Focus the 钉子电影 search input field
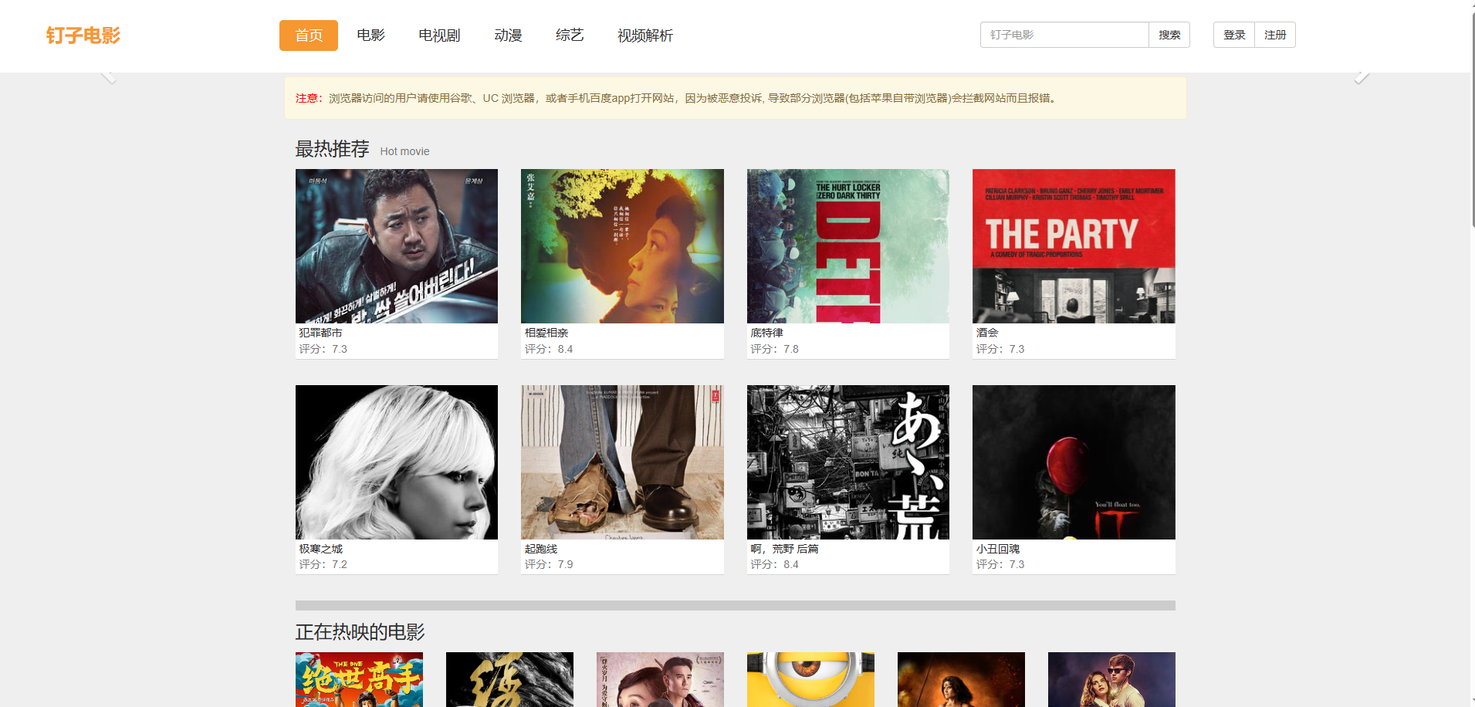 [1064, 35]
